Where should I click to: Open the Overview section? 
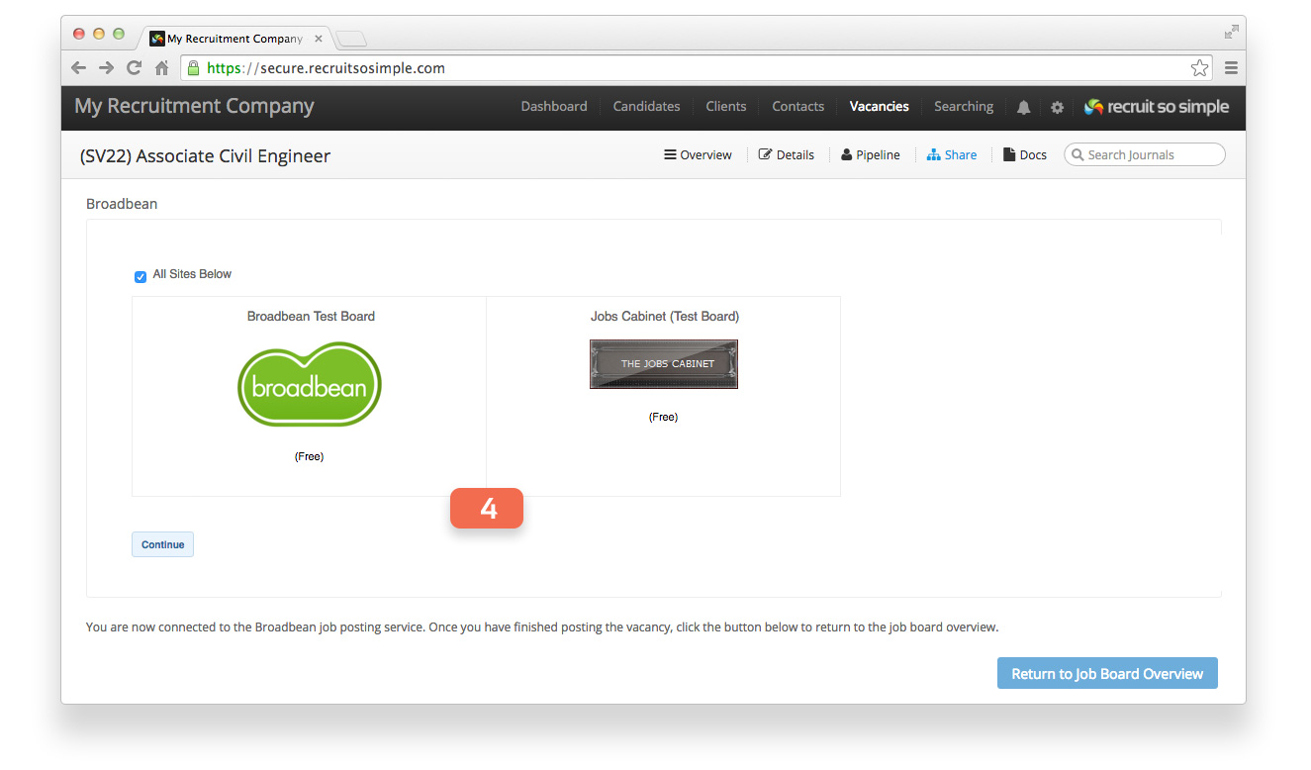pyautogui.click(x=698, y=155)
